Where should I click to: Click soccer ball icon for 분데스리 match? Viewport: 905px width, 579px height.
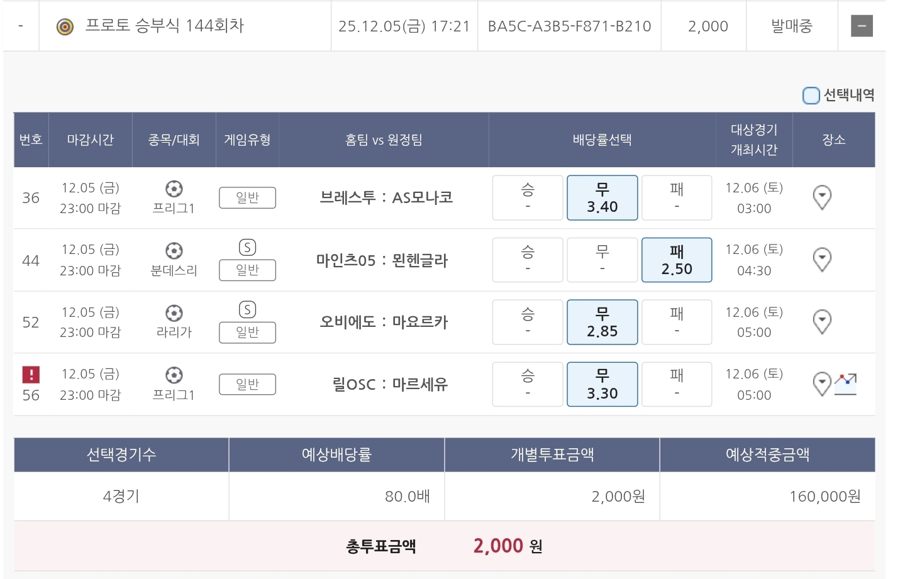point(174,251)
